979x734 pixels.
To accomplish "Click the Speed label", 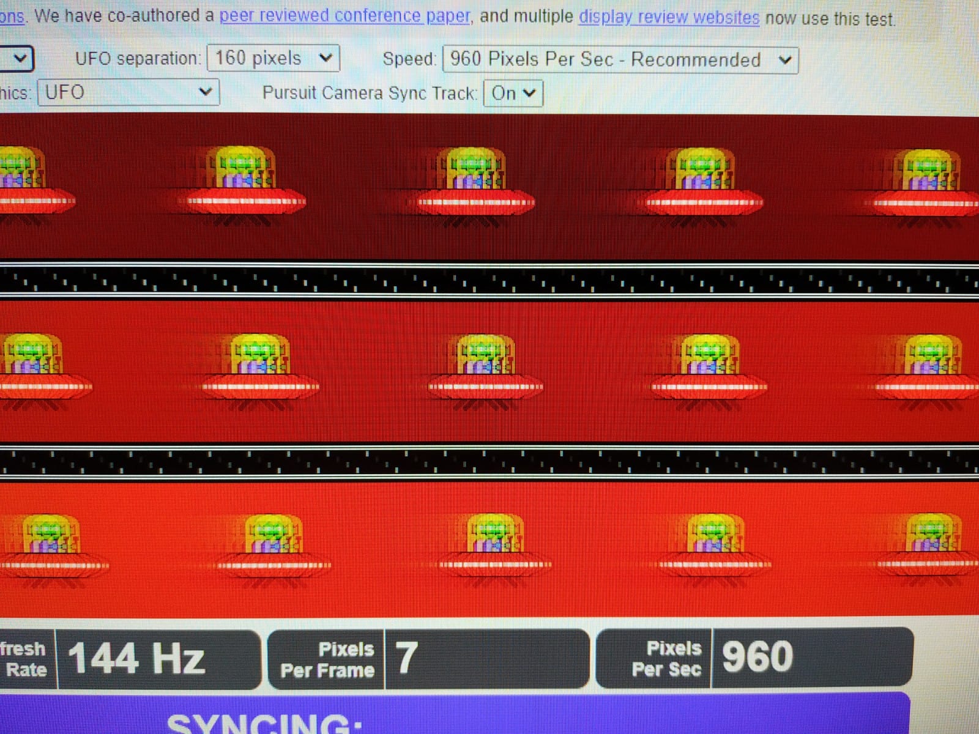I will 409,59.
